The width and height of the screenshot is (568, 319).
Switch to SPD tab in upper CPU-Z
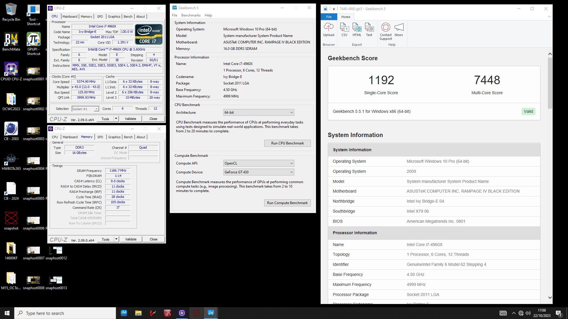tap(100, 17)
